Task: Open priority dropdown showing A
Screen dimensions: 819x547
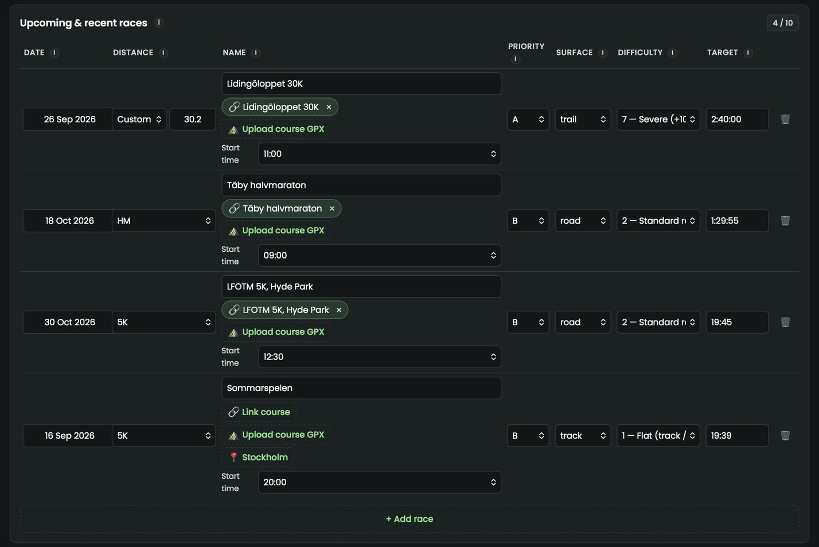Action: coord(528,119)
